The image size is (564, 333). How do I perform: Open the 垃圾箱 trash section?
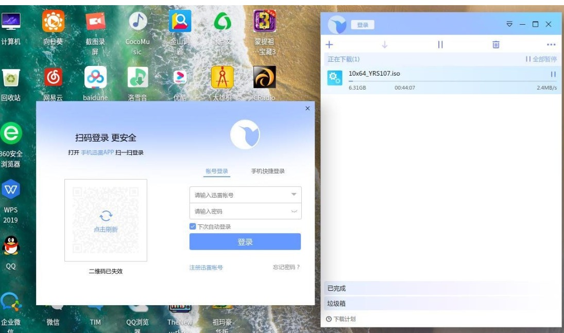point(442,304)
